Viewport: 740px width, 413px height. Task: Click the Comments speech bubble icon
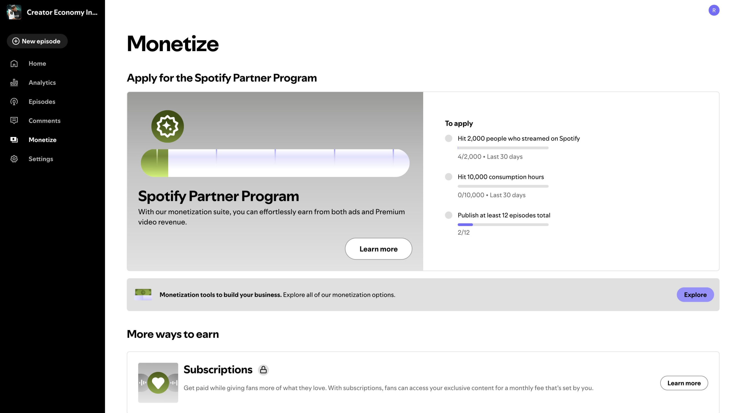point(14,121)
